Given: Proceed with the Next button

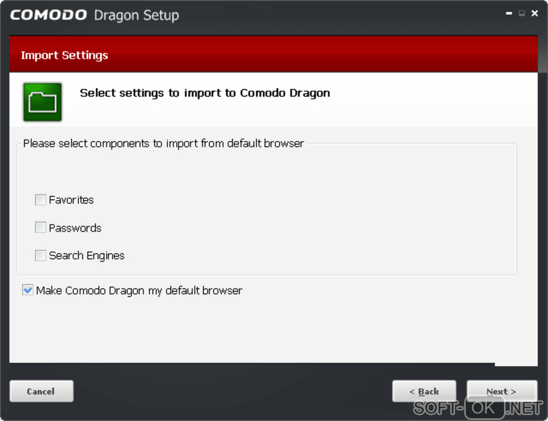Looking at the screenshot, I should click(501, 391).
